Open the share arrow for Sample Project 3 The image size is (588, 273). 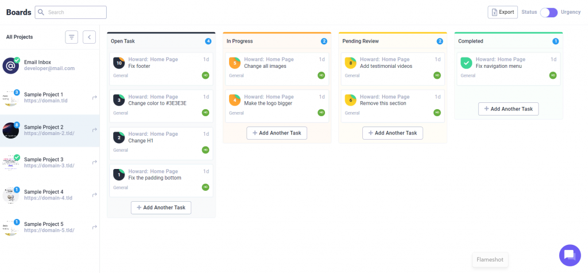[x=95, y=162]
